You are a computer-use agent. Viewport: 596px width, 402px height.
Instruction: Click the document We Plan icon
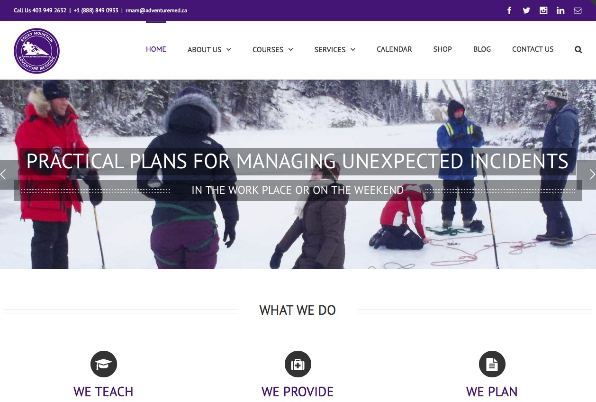492,364
